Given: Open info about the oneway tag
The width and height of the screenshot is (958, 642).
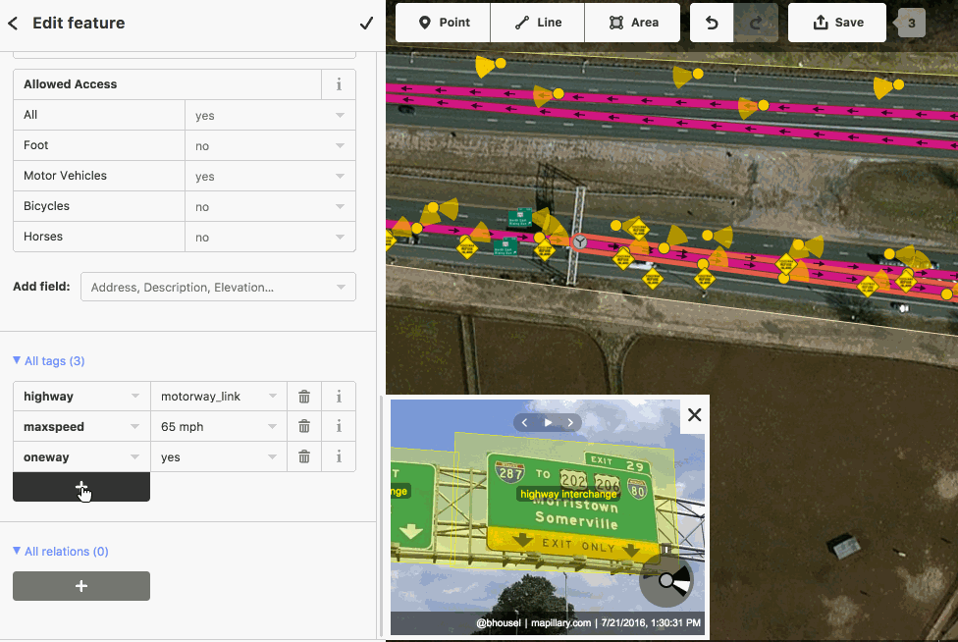Looking at the screenshot, I should tap(338, 456).
